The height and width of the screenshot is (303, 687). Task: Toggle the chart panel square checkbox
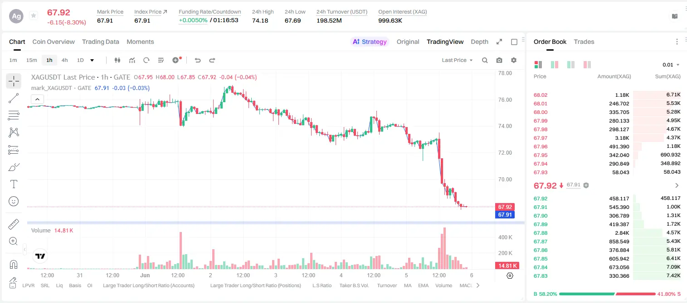point(514,42)
